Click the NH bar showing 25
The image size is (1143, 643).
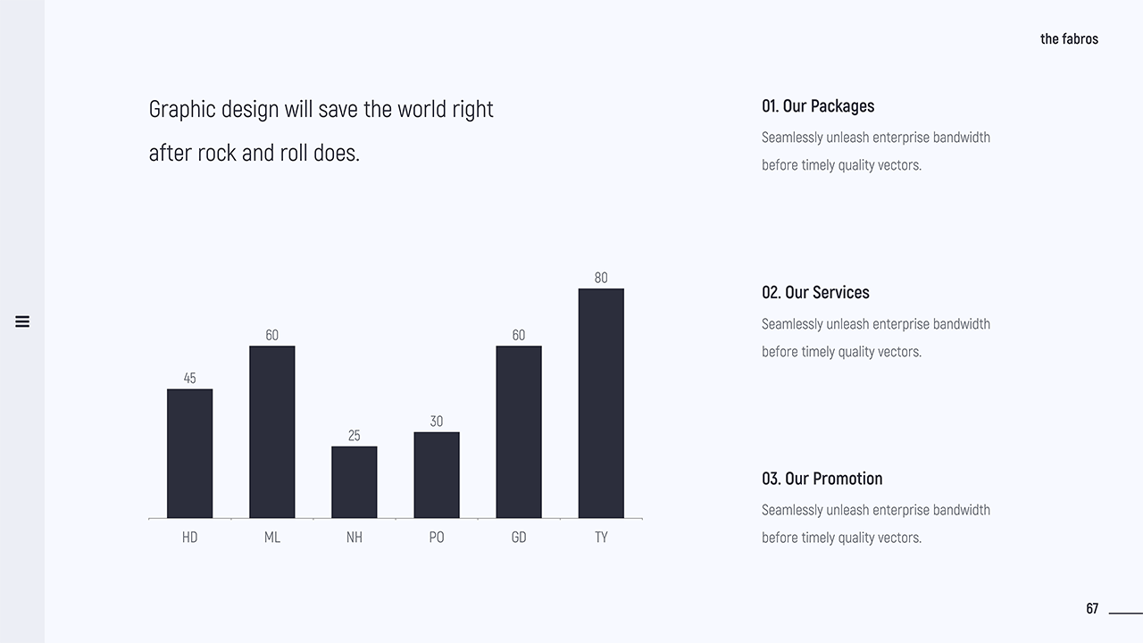pyautogui.click(x=354, y=482)
